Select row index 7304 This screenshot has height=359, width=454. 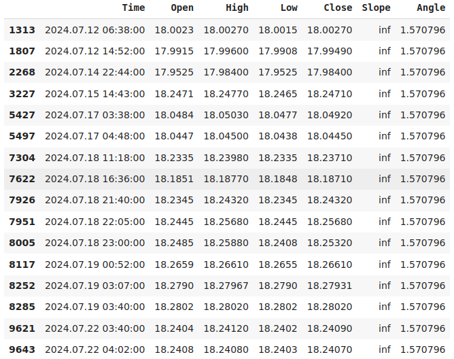(x=22, y=158)
